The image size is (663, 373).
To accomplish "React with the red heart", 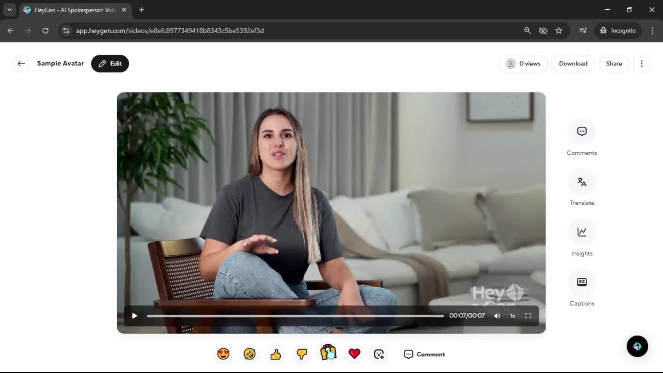I will click(x=354, y=354).
